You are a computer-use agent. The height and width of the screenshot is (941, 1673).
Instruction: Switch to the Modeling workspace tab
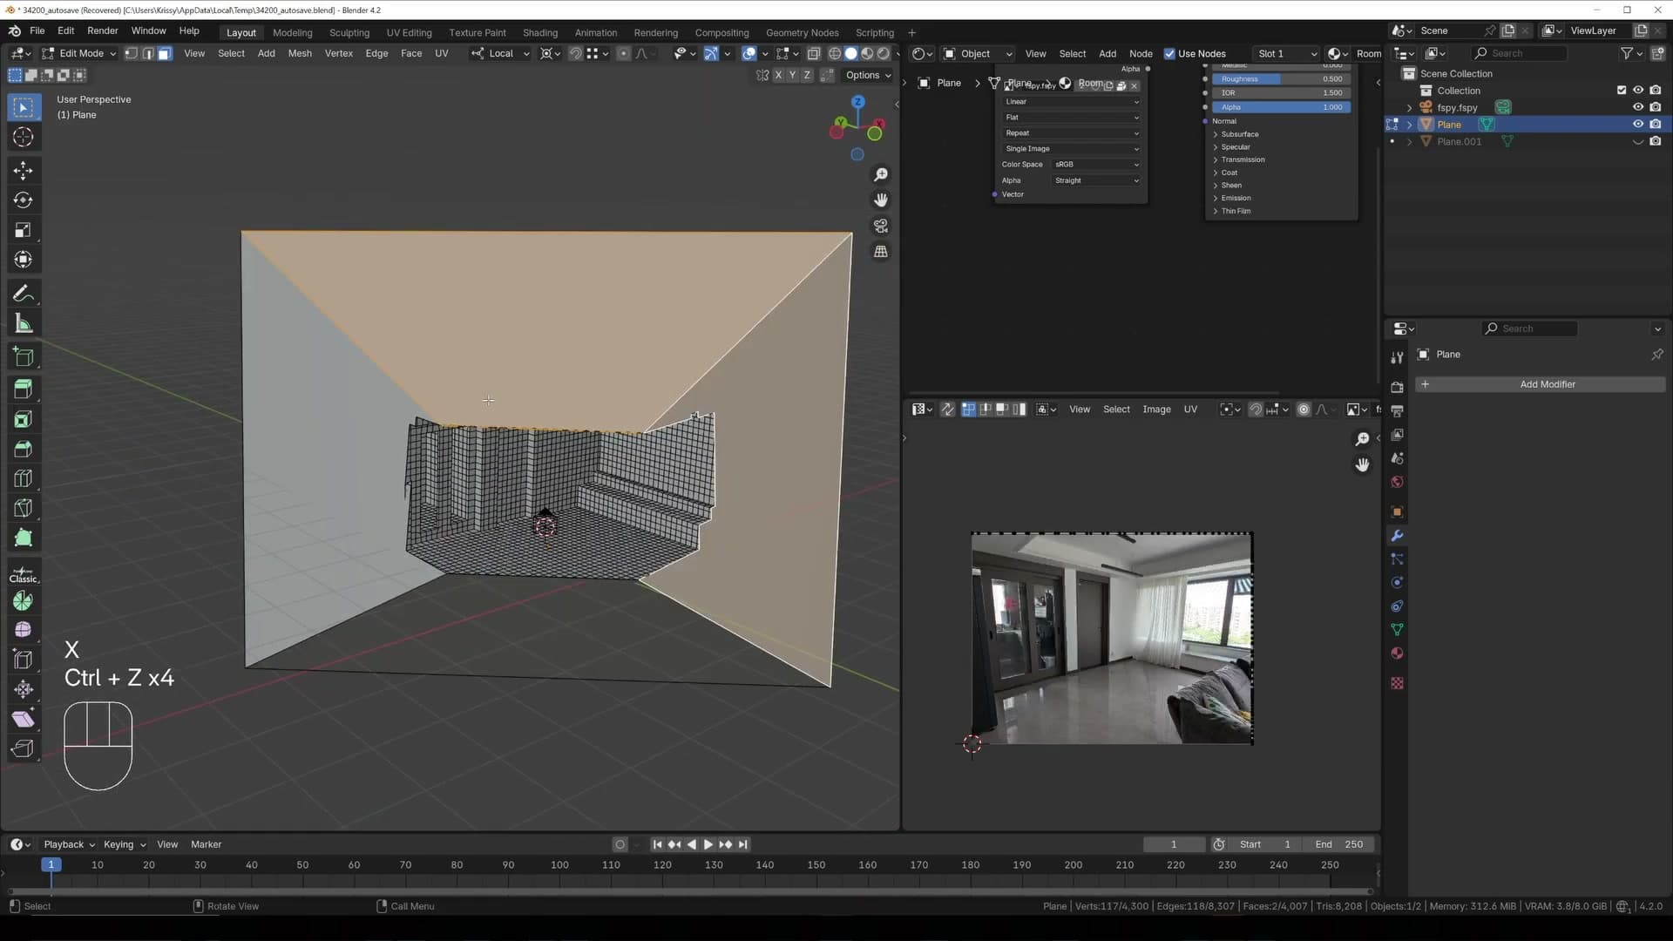click(292, 32)
